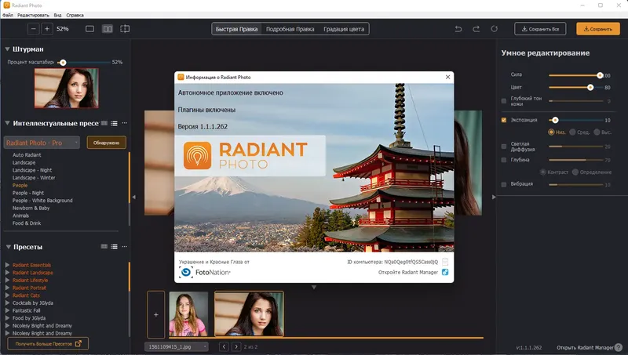Viewport: 628px width, 355px height.
Task: Expand the Cocktails by JGlyda group
Action: (x=7, y=303)
